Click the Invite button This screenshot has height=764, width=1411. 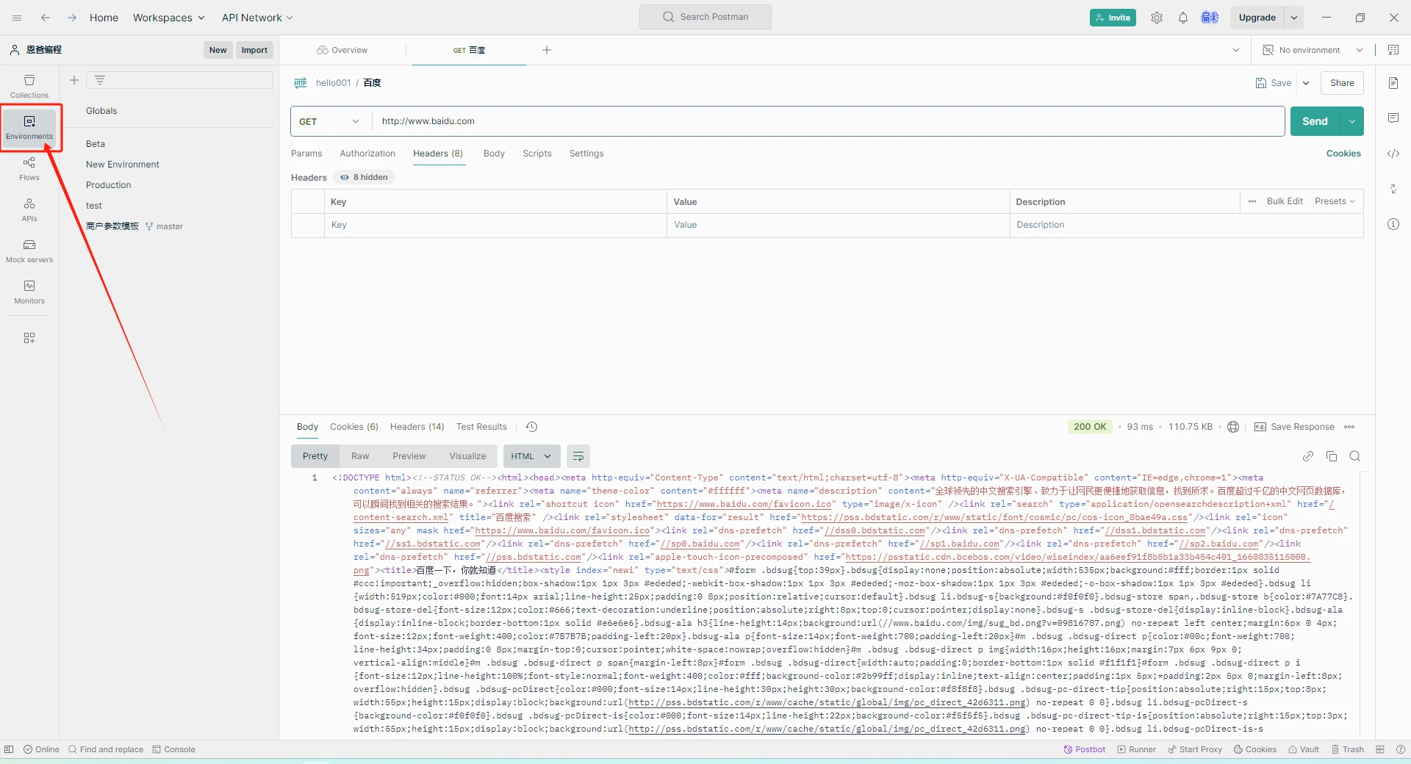pos(1113,18)
